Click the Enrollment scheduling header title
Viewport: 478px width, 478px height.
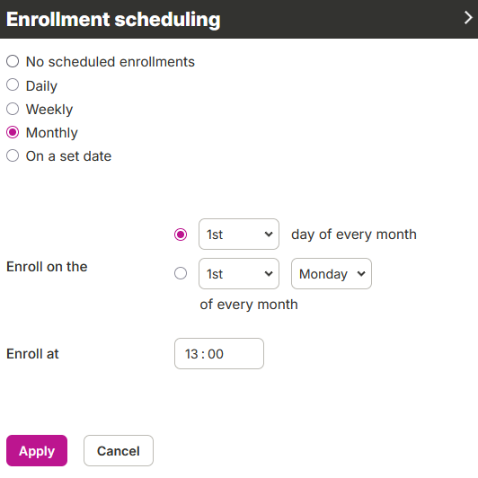point(113,19)
